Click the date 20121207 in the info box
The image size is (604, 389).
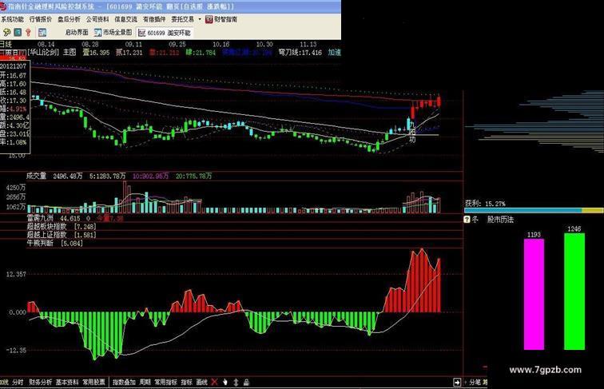pos(14,66)
